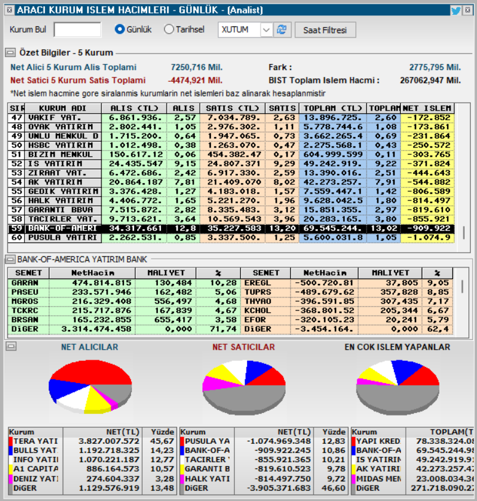The width and height of the screenshot is (477, 501).
Task: Click the broker table vertical scrollbar
Action: click(x=463, y=233)
